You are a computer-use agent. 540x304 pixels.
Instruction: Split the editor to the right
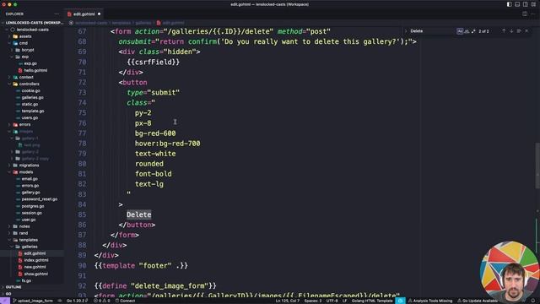pos(525,14)
